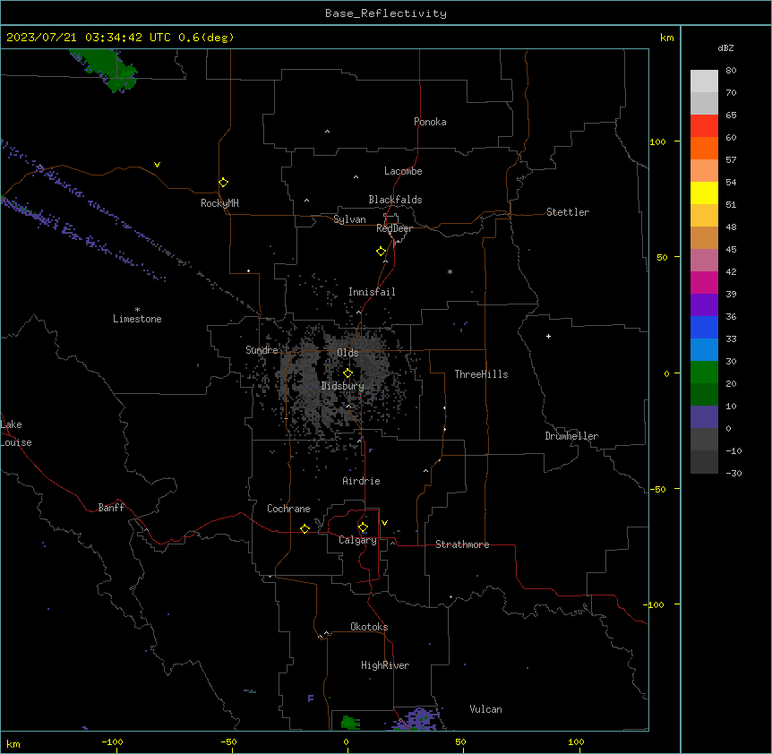Click the km unit label at top right
772x754 pixels.
[x=666, y=38]
